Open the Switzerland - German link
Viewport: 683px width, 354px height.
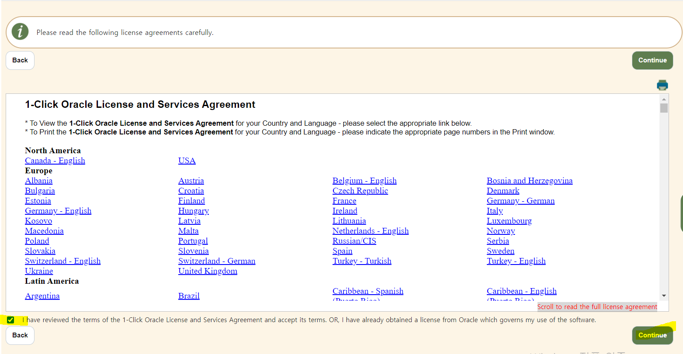click(217, 261)
